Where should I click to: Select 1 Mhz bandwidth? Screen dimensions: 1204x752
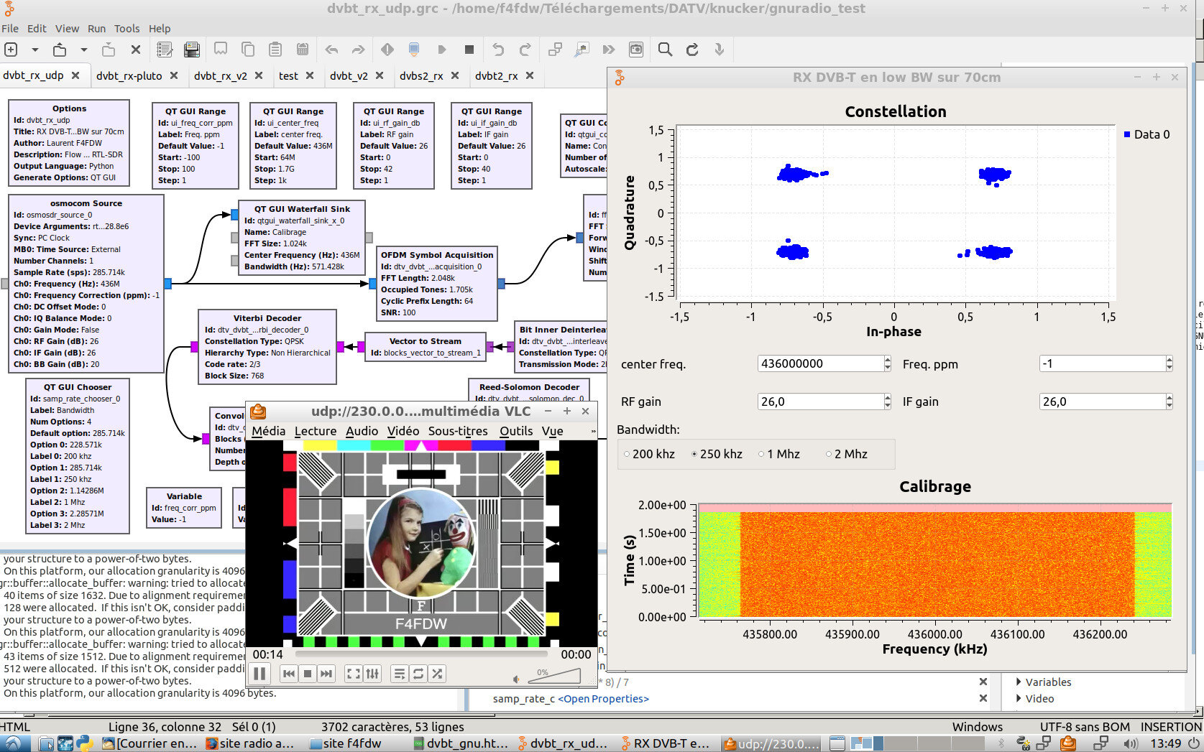(x=779, y=454)
